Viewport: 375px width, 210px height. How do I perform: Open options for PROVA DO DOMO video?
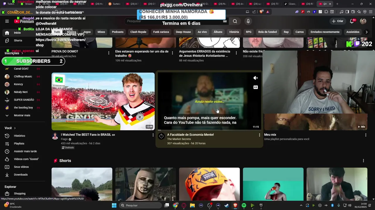pos(109,53)
